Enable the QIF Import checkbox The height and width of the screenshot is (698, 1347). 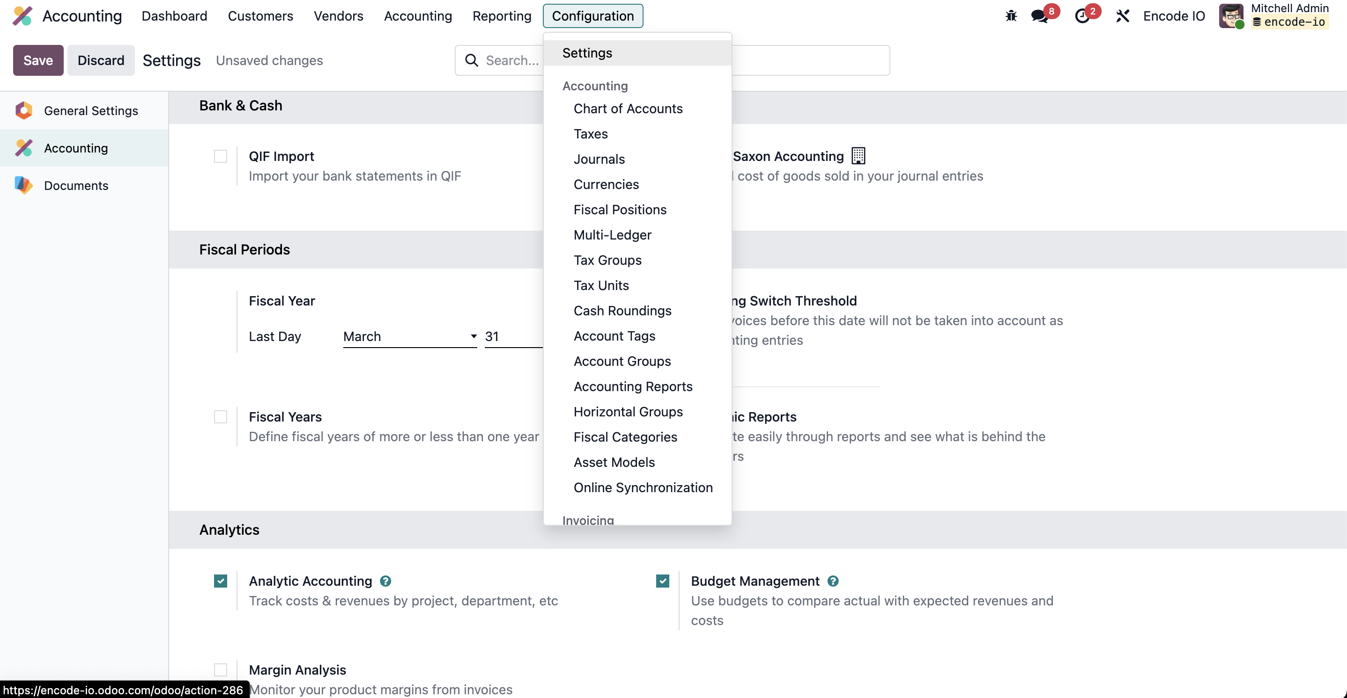tap(221, 156)
